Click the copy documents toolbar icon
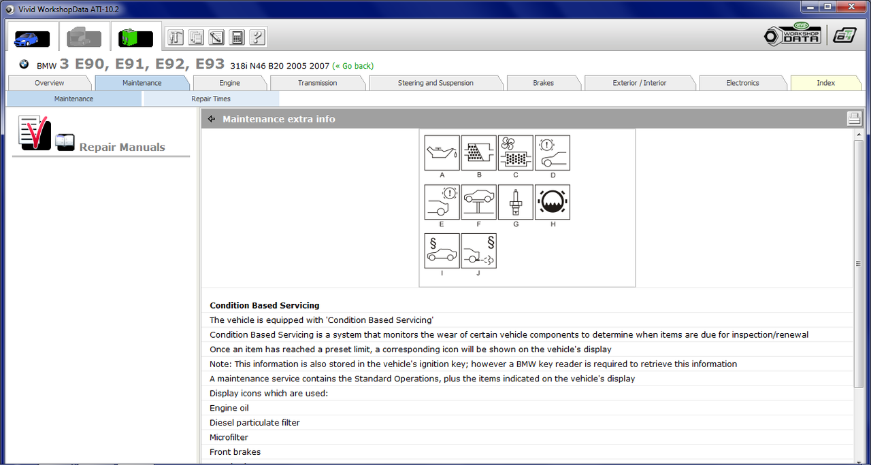This screenshot has width=871, height=465. pyautogui.click(x=197, y=37)
